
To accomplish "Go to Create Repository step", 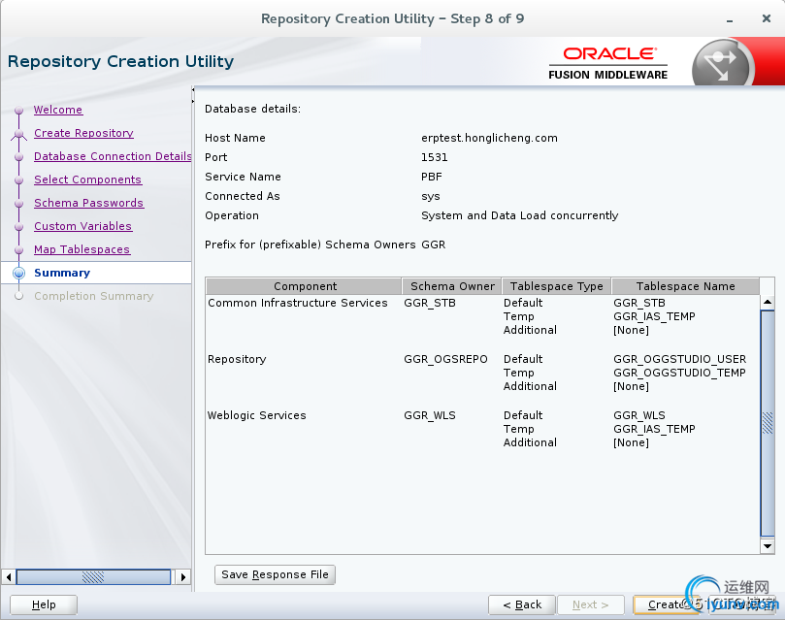I will 83,133.
